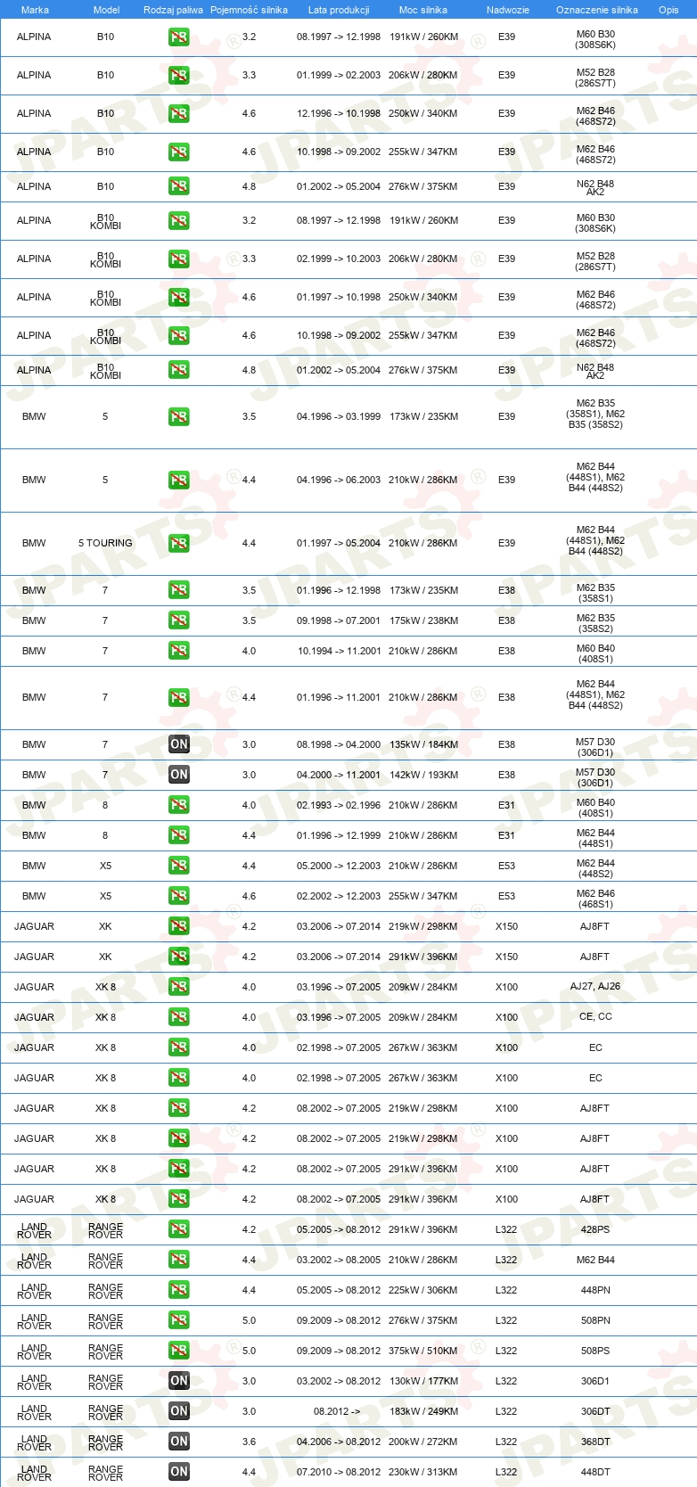The image size is (697, 1487).
Task: Click power value '230kW / 313KM'
Action: tap(423, 1472)
